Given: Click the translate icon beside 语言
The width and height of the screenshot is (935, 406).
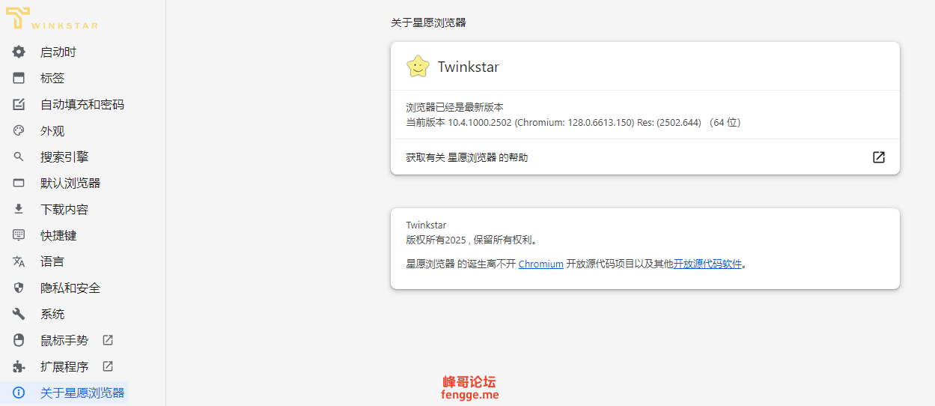Looking at the screenshot, I should click(x=19, y=261).
